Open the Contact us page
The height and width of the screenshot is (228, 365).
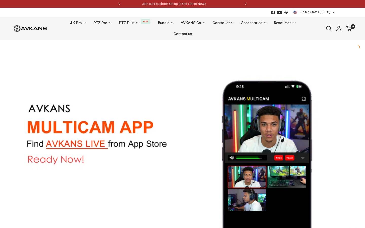(183, 34)
